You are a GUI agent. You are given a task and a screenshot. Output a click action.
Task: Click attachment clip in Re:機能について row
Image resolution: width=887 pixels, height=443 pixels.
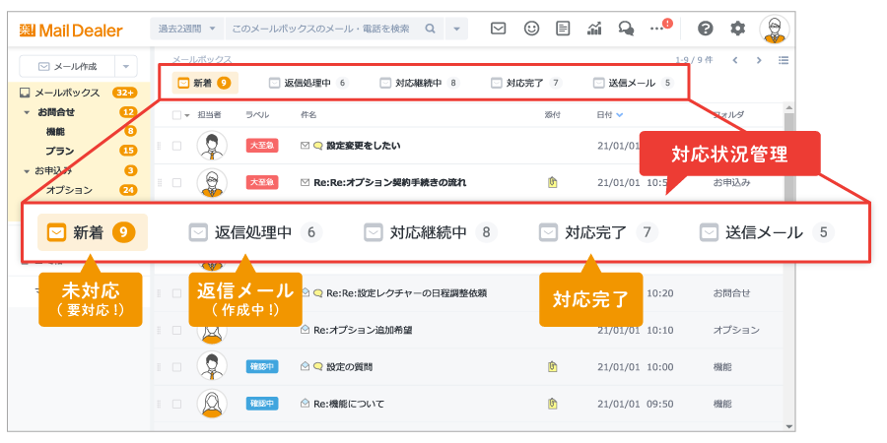pos(553,404)
